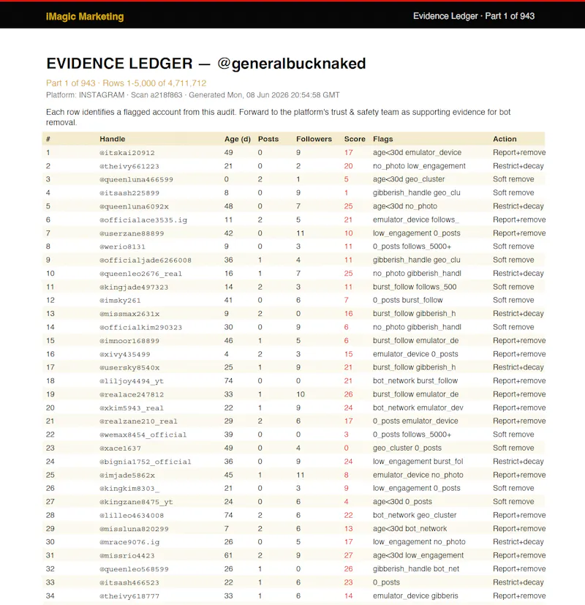Image resolution: width=585 pixels, height=605 pixels.
Task: Click the Action column header
Action: pos(505,139)
